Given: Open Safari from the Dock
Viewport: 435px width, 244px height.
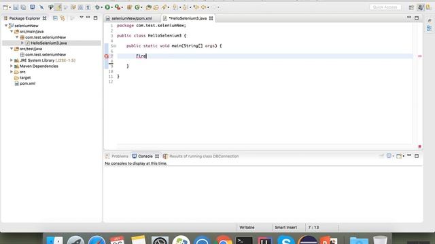Looking at the screenshot, I should pos(97,240).
